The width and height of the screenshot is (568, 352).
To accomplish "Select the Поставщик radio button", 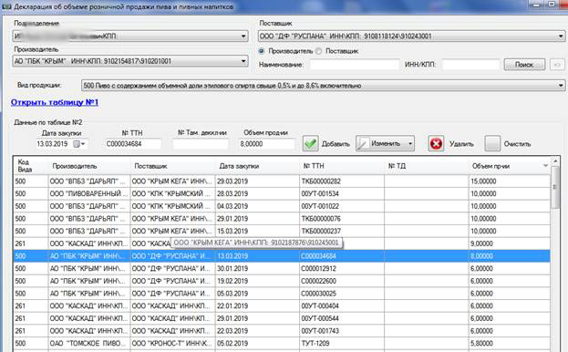I will tap(318, 51).
